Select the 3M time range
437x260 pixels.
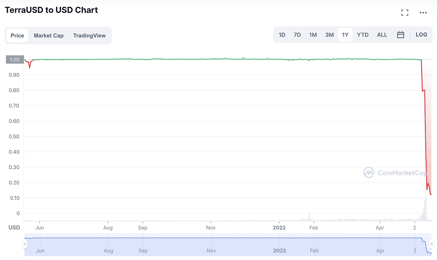329,35
